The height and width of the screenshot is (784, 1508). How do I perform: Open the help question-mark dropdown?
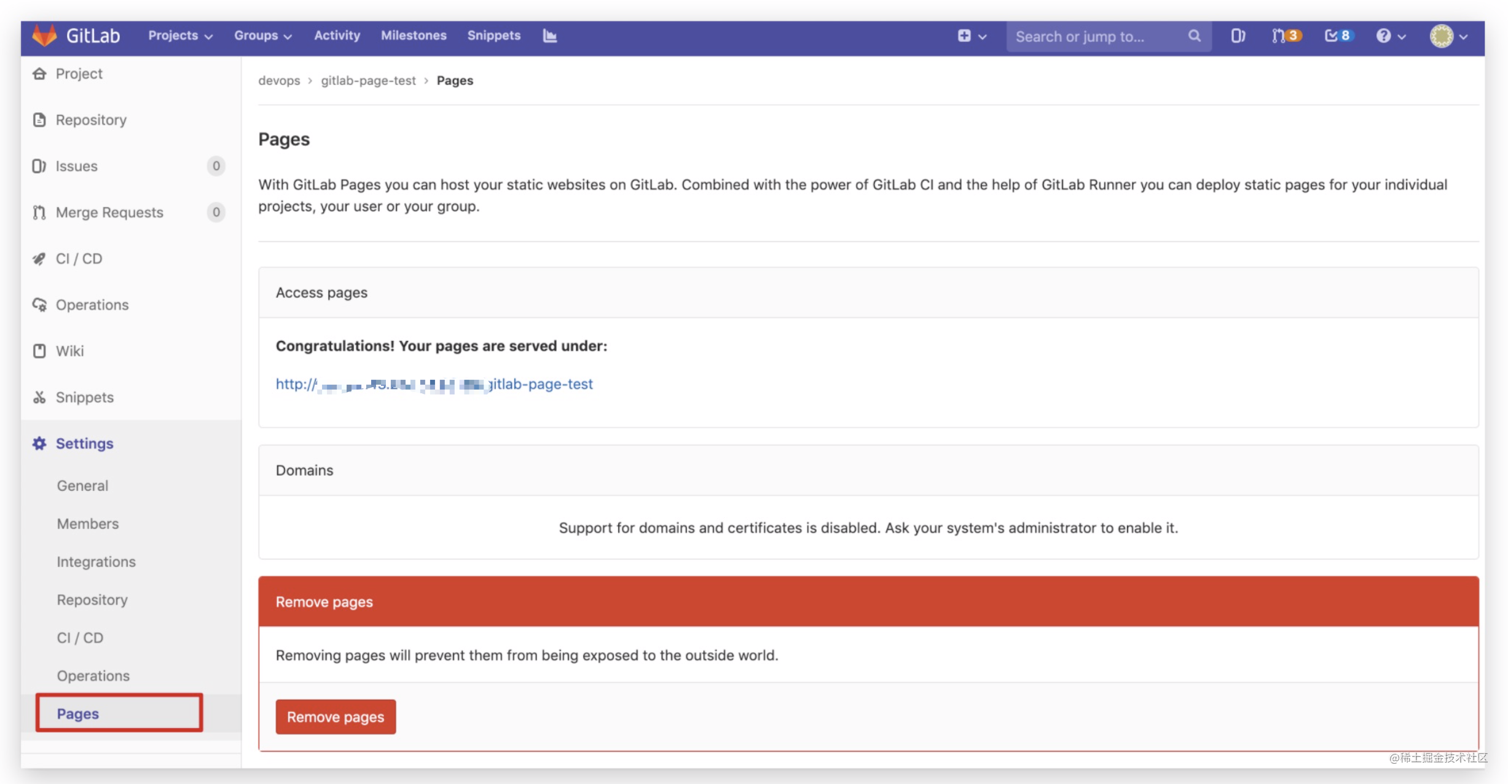[x=1391, y=36]
